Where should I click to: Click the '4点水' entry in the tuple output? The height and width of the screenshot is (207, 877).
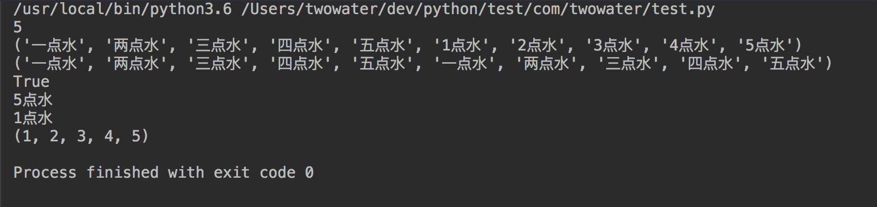tap(689, 45)
